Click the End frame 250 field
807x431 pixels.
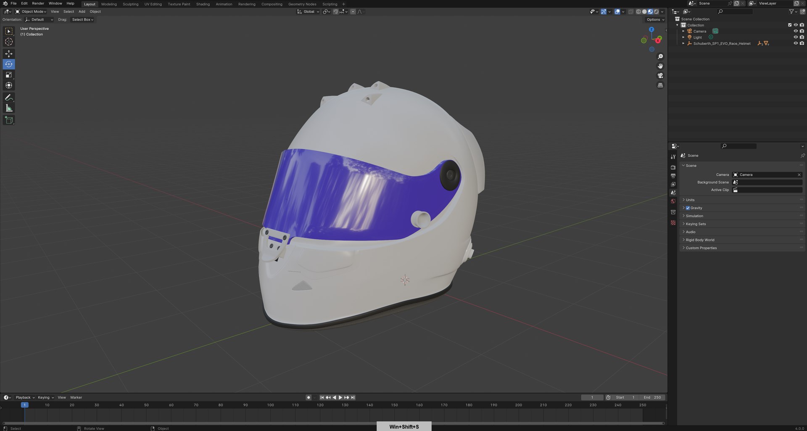coord(652,398)
